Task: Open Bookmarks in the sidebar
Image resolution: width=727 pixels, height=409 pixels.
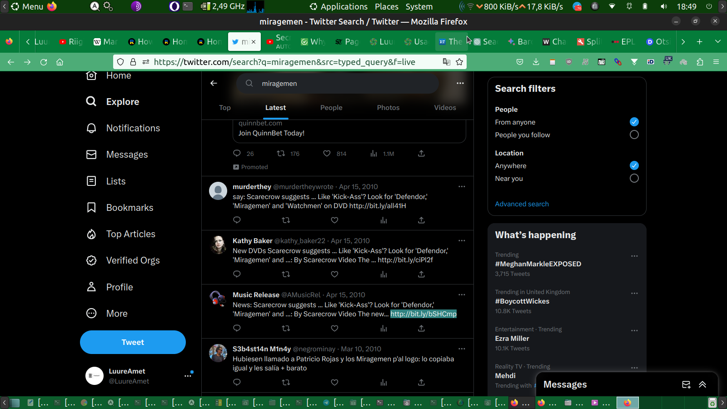Action: (120, 208)
